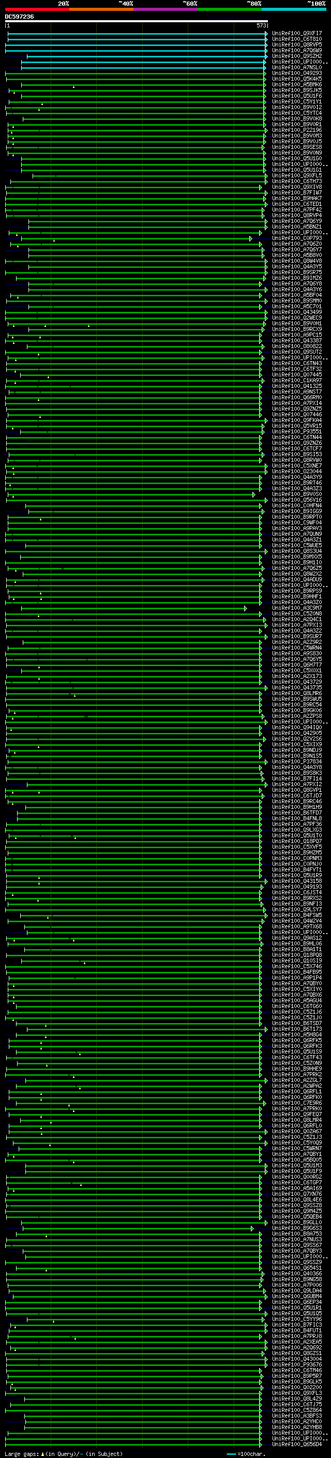
Task: Select the DC597236 query label
Action: click(x=19, y=17)
